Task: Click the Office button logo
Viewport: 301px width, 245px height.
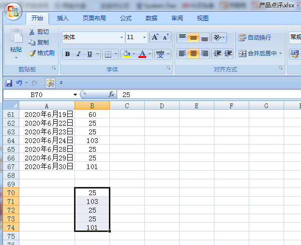Action: (x=13, y=12)
